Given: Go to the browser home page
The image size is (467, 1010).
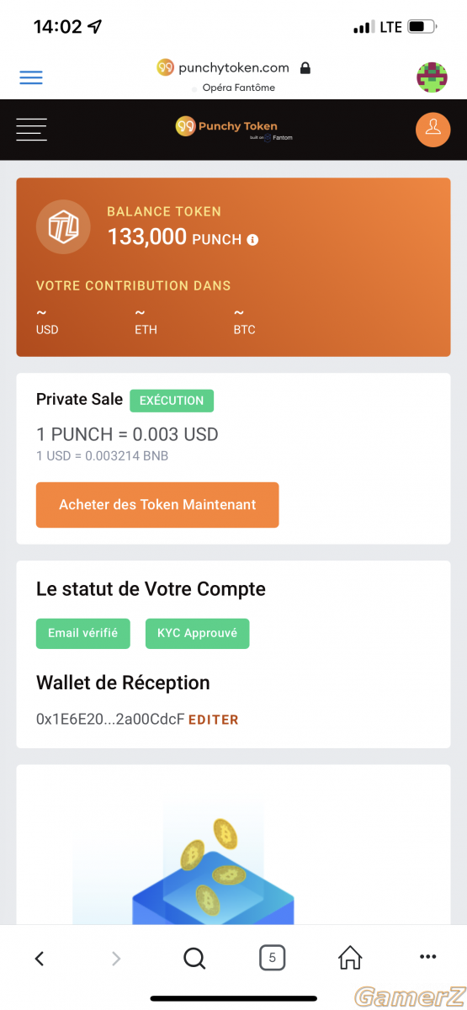Looking at the screenshot, I should point(350,957).
